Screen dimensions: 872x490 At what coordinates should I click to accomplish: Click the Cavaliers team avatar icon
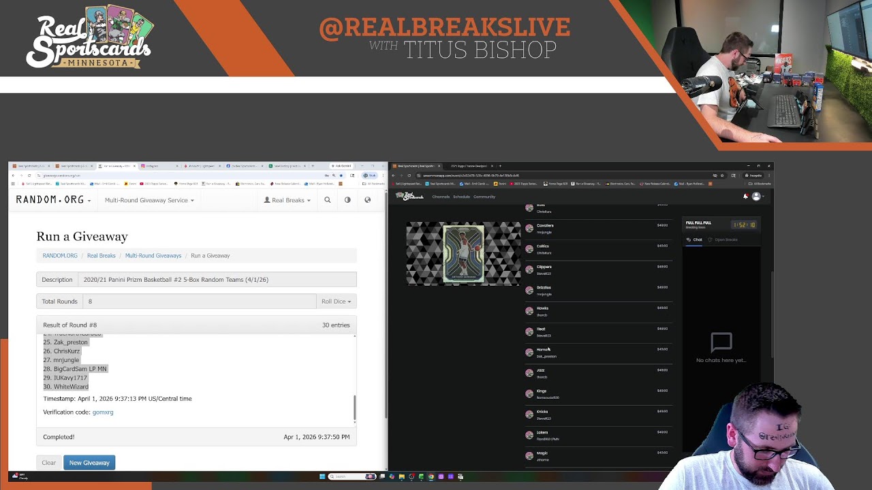tap(529, 229)
